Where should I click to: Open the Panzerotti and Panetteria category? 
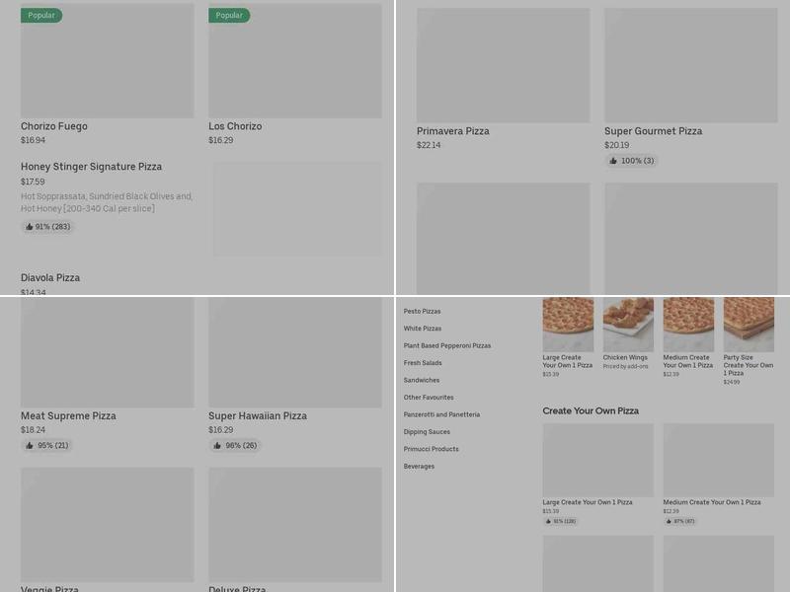point(441,414)
